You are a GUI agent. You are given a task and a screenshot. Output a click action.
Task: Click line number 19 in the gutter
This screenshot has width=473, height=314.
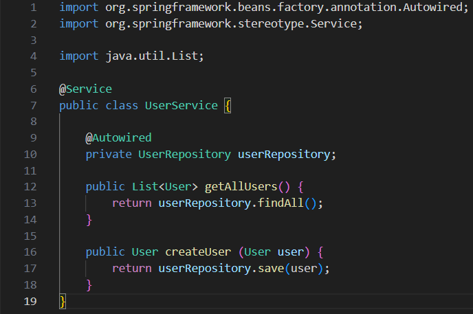click(30, 300)
